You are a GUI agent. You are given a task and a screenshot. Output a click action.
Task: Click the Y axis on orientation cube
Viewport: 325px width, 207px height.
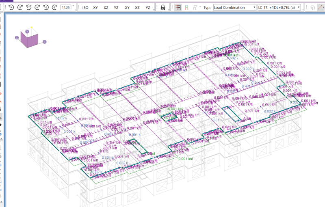tap(27, 32)
